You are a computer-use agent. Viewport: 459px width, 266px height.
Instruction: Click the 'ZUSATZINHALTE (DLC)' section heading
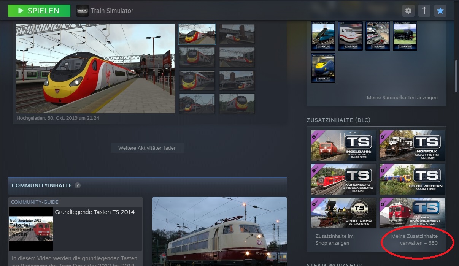point(338,120)
